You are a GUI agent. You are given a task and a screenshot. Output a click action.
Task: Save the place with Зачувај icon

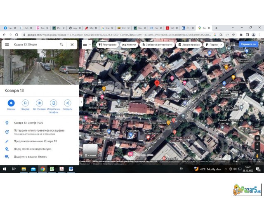25,103
